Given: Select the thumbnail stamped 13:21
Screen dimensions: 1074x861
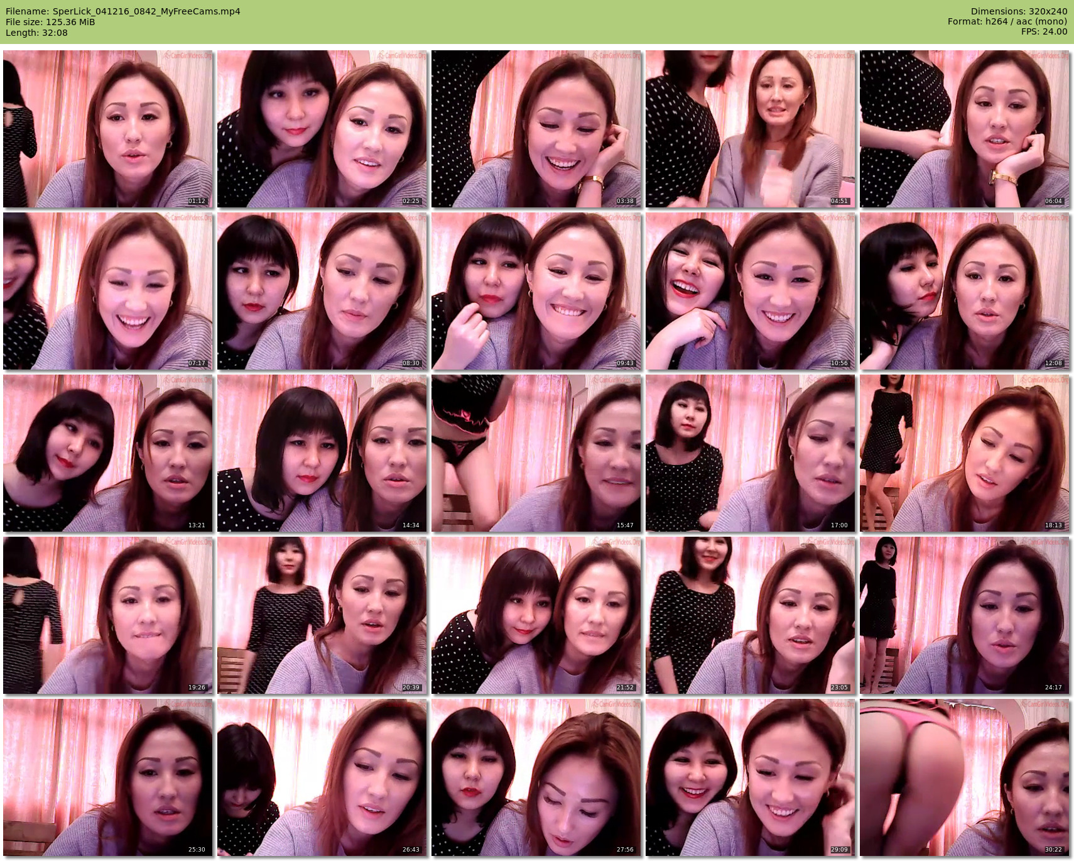Looking at the screenshot, I should coord(108,453).
